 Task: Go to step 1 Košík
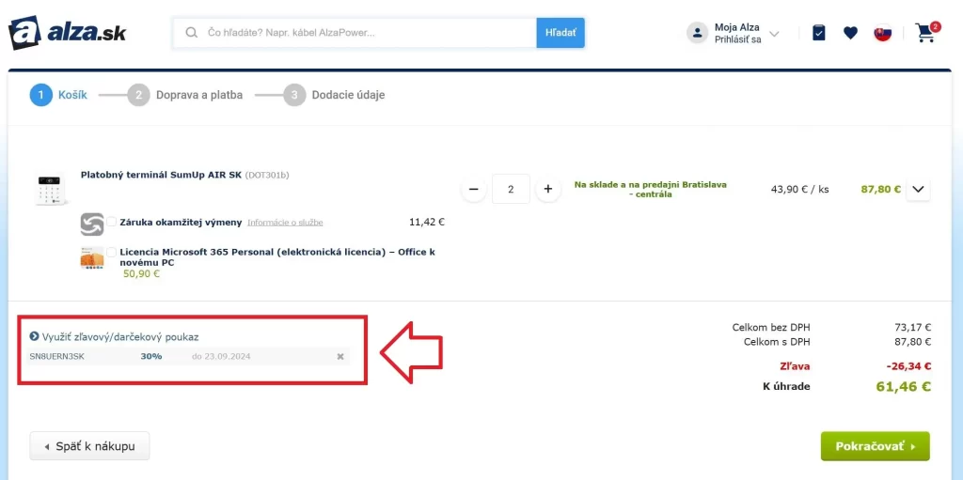[x=59, y=95]
